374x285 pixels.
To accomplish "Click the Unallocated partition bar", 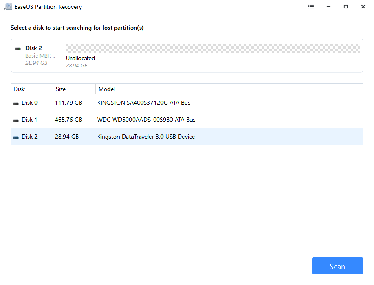I will click(212, 47).
